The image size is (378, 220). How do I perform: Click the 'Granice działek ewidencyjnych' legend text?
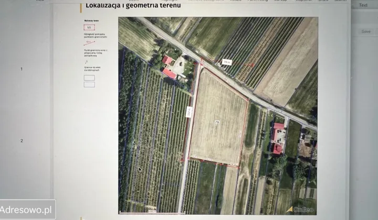[92, 69]
